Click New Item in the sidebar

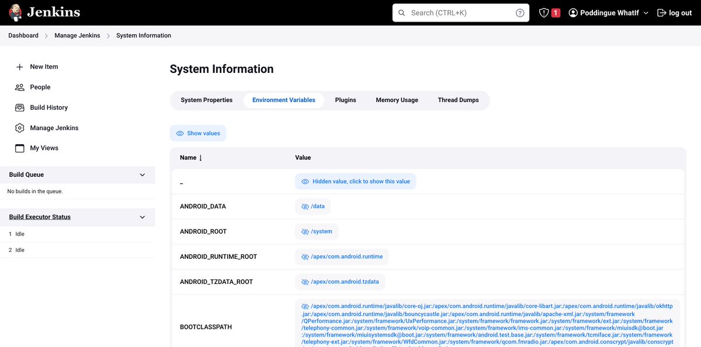[44, 67]
